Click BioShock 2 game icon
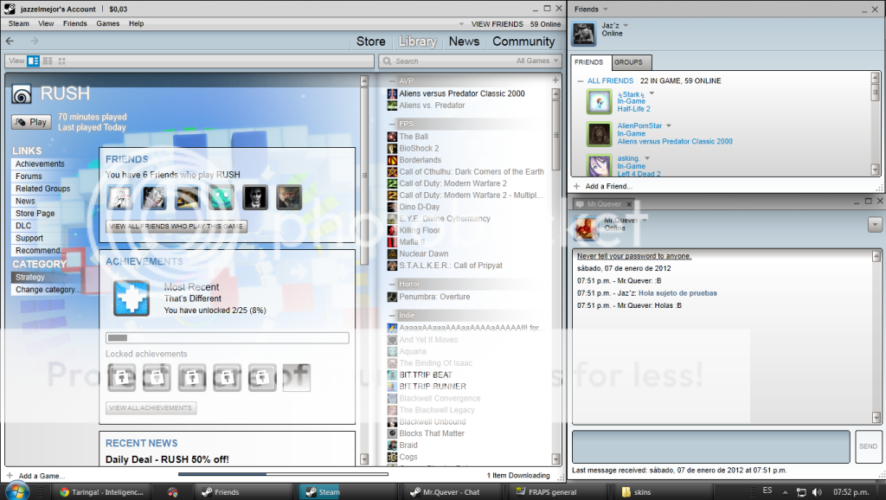The width and height of the screenshot is (886, 500). (x=392, y=149)
